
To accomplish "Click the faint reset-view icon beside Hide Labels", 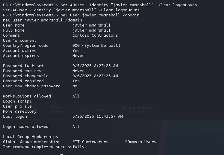I will [x=35, y=110].
